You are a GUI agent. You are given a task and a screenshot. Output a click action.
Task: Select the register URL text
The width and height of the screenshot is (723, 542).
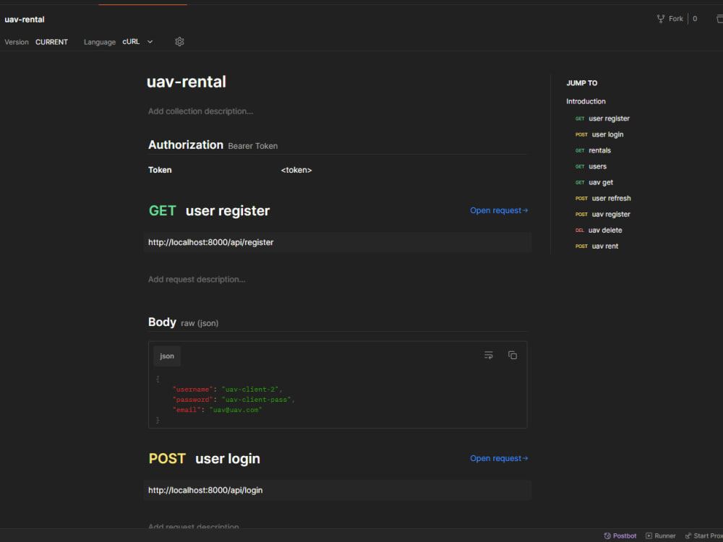(x=210, y=242)
